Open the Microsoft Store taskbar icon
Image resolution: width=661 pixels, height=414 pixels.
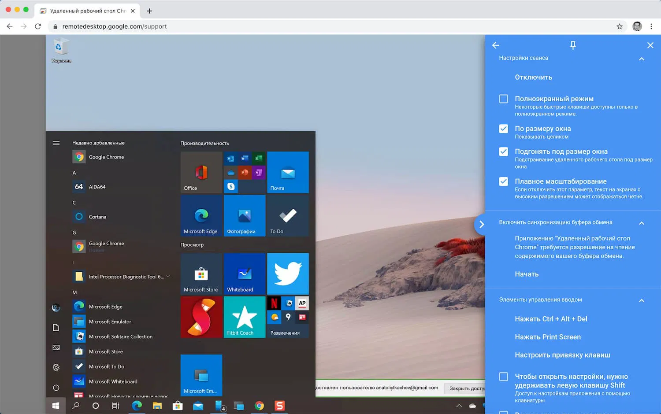click(x=178, y=406)
